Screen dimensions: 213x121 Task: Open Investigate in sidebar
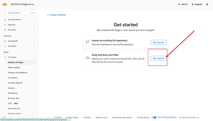(x=13, y=41)
